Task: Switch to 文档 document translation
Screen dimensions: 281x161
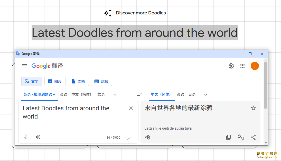Action: coord(78,81)
